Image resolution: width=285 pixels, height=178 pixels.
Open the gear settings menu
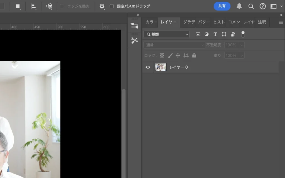(102, 6)
